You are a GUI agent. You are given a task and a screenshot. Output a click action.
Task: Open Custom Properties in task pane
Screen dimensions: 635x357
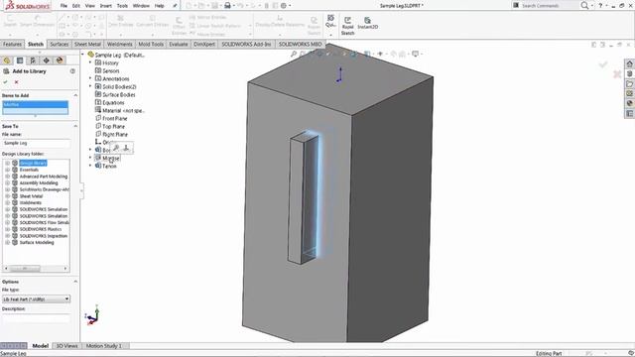(629, 113)
